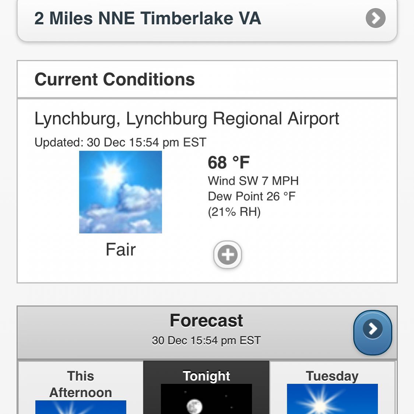Click the 68 °F temperature reading
414x414 pixels.
(229, 162)
